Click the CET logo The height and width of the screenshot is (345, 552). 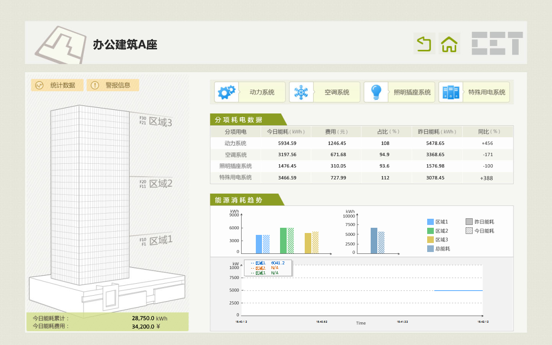click(x=497, y=43)
